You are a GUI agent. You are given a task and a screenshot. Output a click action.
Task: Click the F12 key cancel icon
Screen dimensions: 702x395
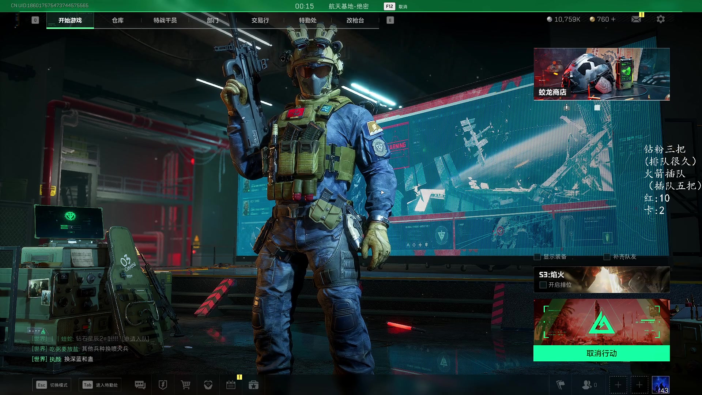(x=389, y=6)
